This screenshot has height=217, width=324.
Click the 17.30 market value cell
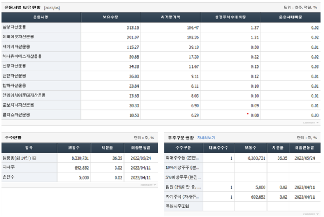194,57
